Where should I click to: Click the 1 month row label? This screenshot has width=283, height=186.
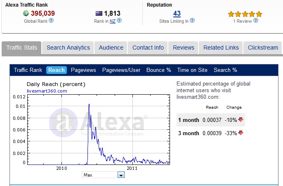189,120
